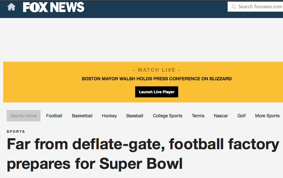This screenshot has width=283, height=178.
Task: Open the Watch Live banner heading
Action: (x=156, y=70)
